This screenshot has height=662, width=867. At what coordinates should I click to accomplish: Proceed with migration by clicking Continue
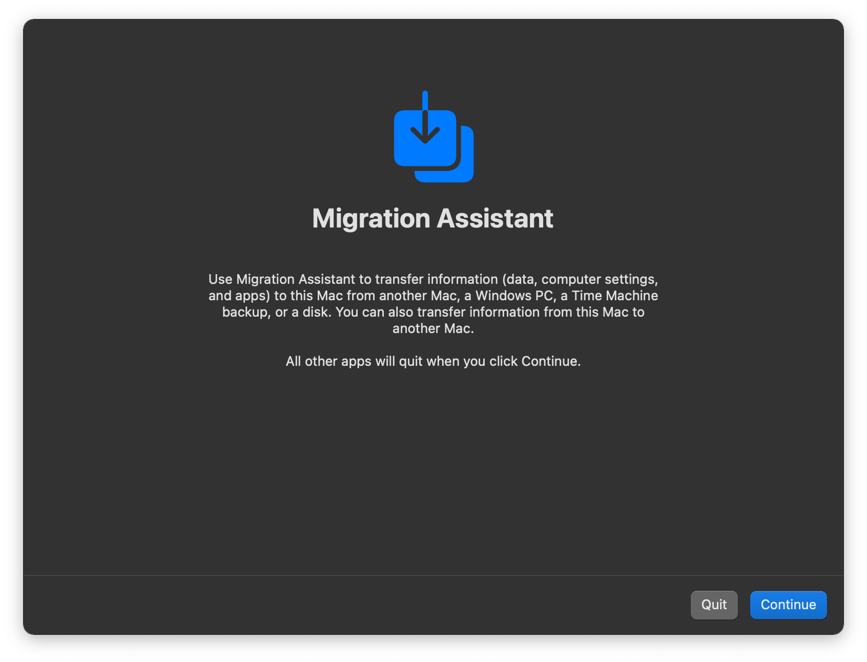788,605
